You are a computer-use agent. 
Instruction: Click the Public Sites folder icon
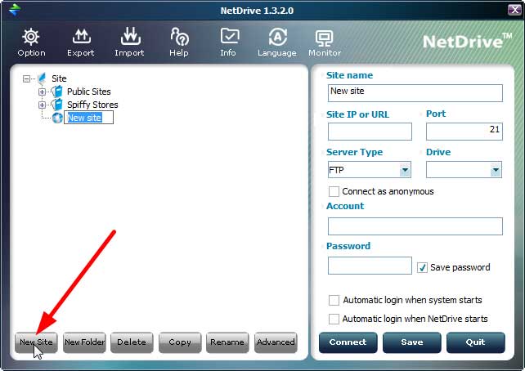coord(57,92)
